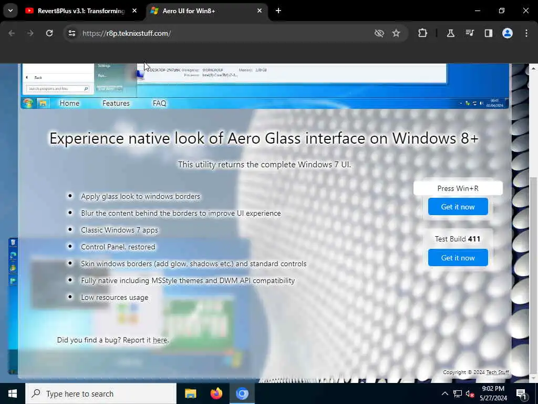Image resolution: width=538 pixels, height=404 pixels.
Task: Click the 'Low resources usage' bullet
Action: (x=115, y=298)
